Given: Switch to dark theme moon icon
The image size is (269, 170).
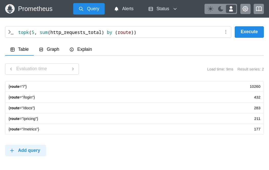Looking at the screenshot, I should 221,9.
